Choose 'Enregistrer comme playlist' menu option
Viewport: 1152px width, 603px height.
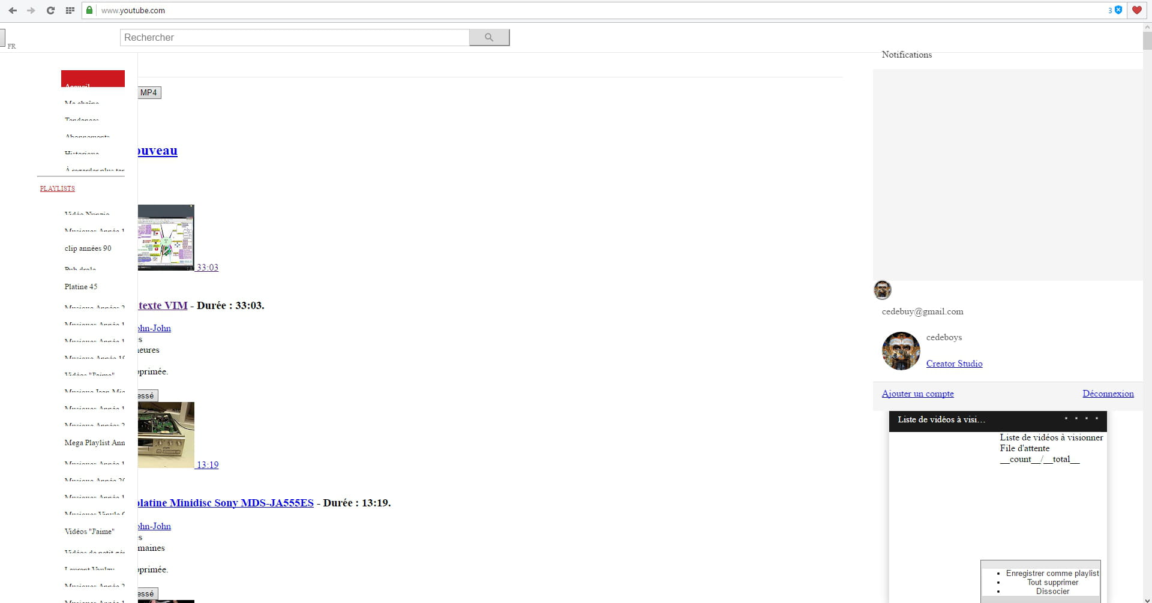point(1052,573)
